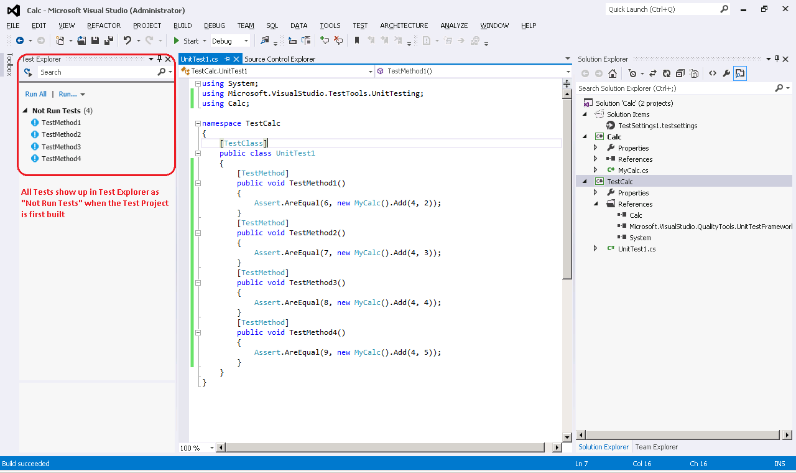Viewport: 796px width, 473px height.
Task: Toggle the Test Explorer pin icon
Action: click(x=159, y=59)
